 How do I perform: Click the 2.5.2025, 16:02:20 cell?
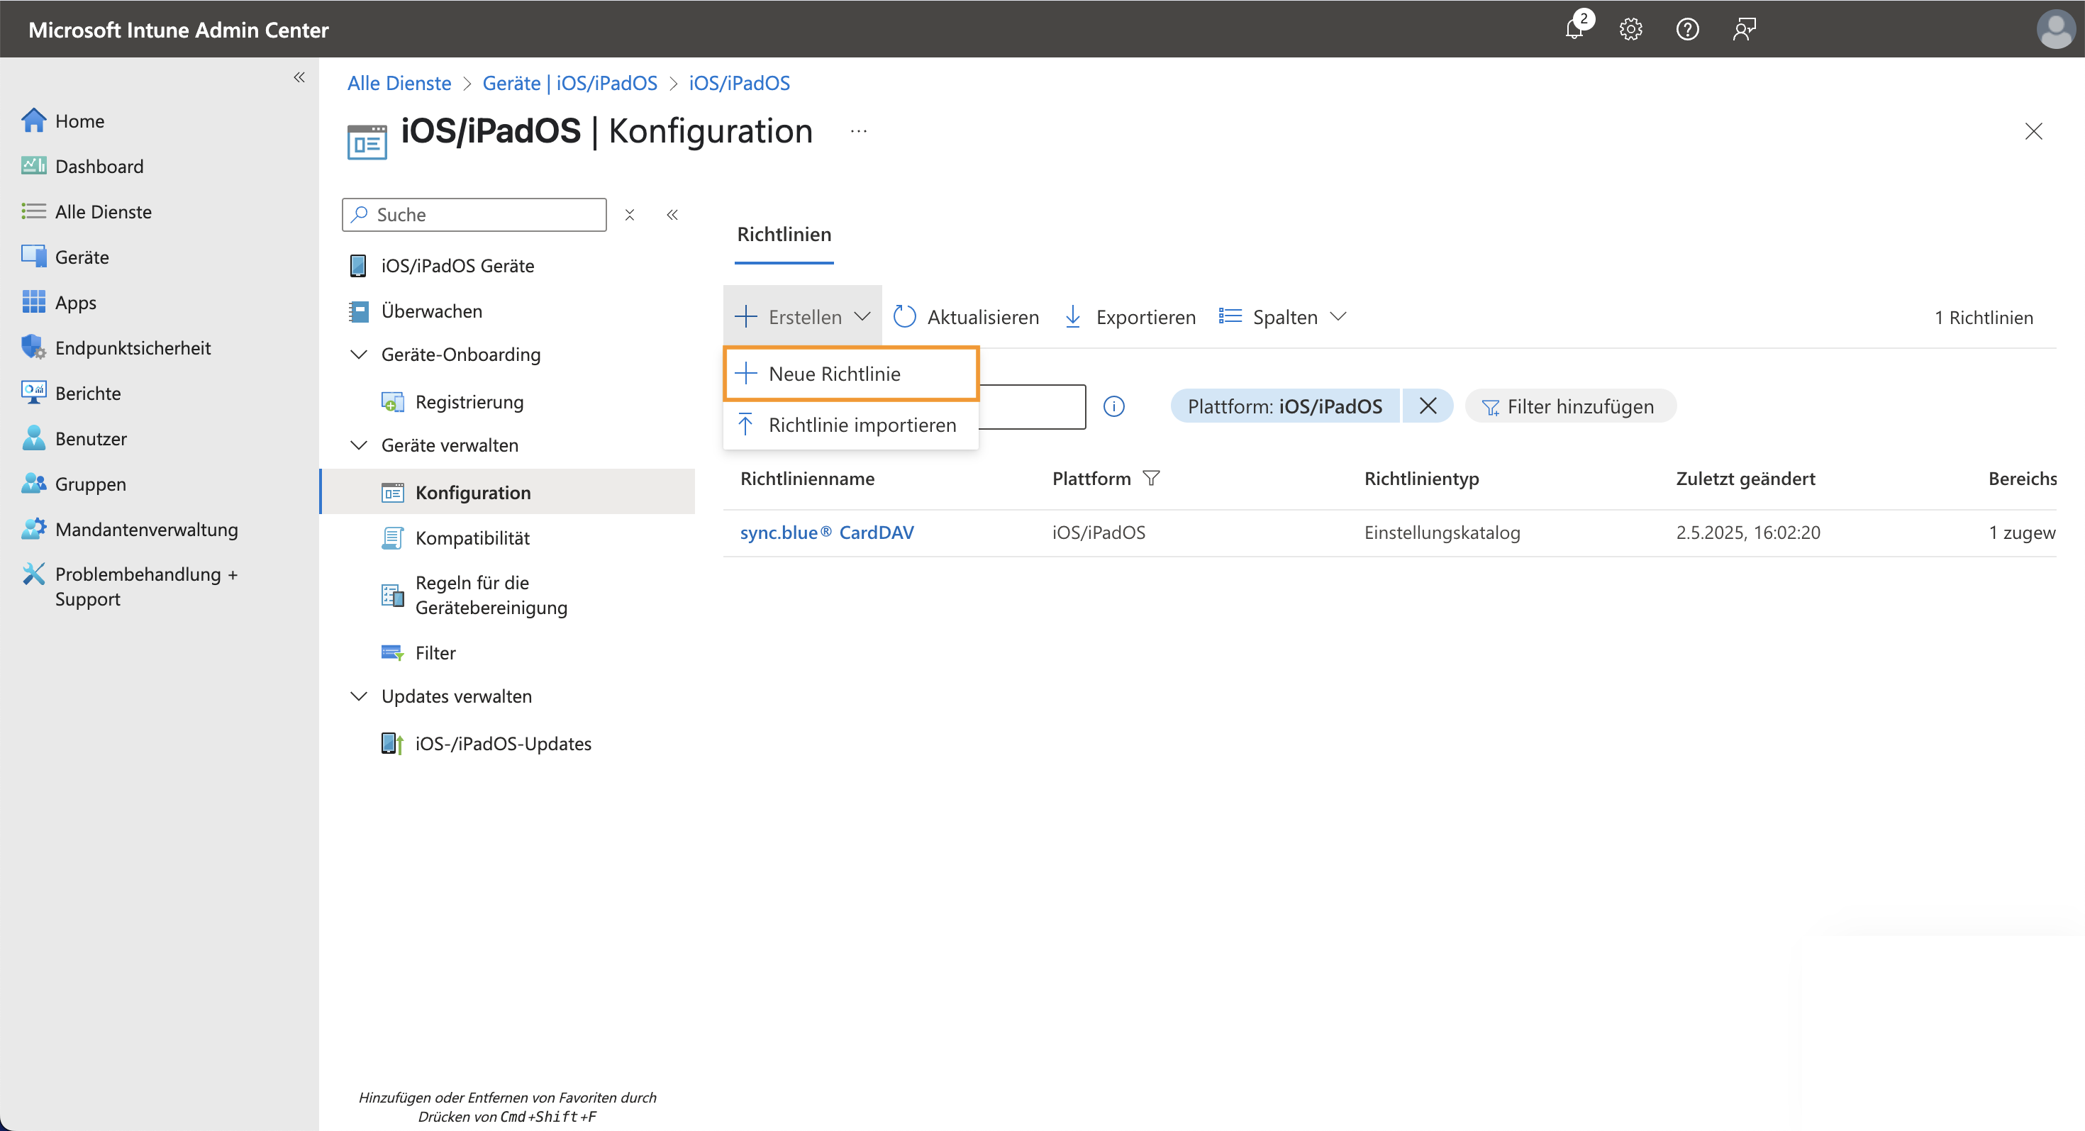click(1747, 532)
